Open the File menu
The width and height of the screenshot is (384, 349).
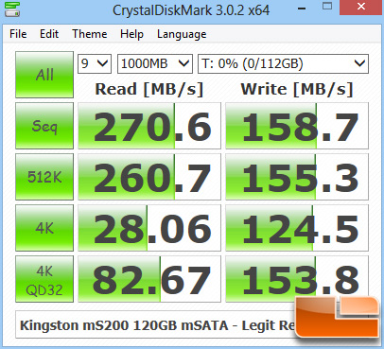pos(18,34)
